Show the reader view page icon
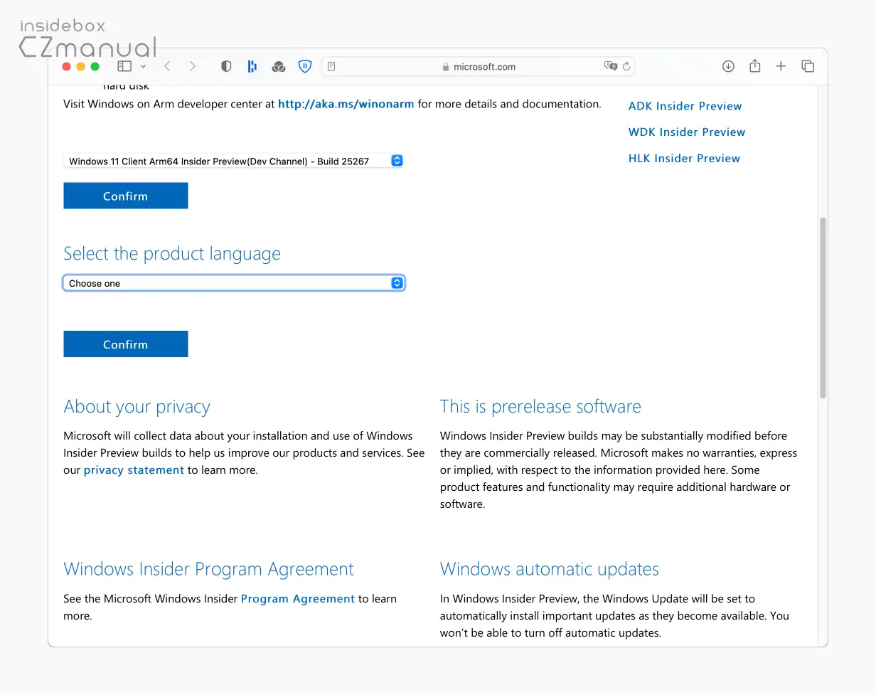Viewport: 876px width, 695px height. (331, 66)
